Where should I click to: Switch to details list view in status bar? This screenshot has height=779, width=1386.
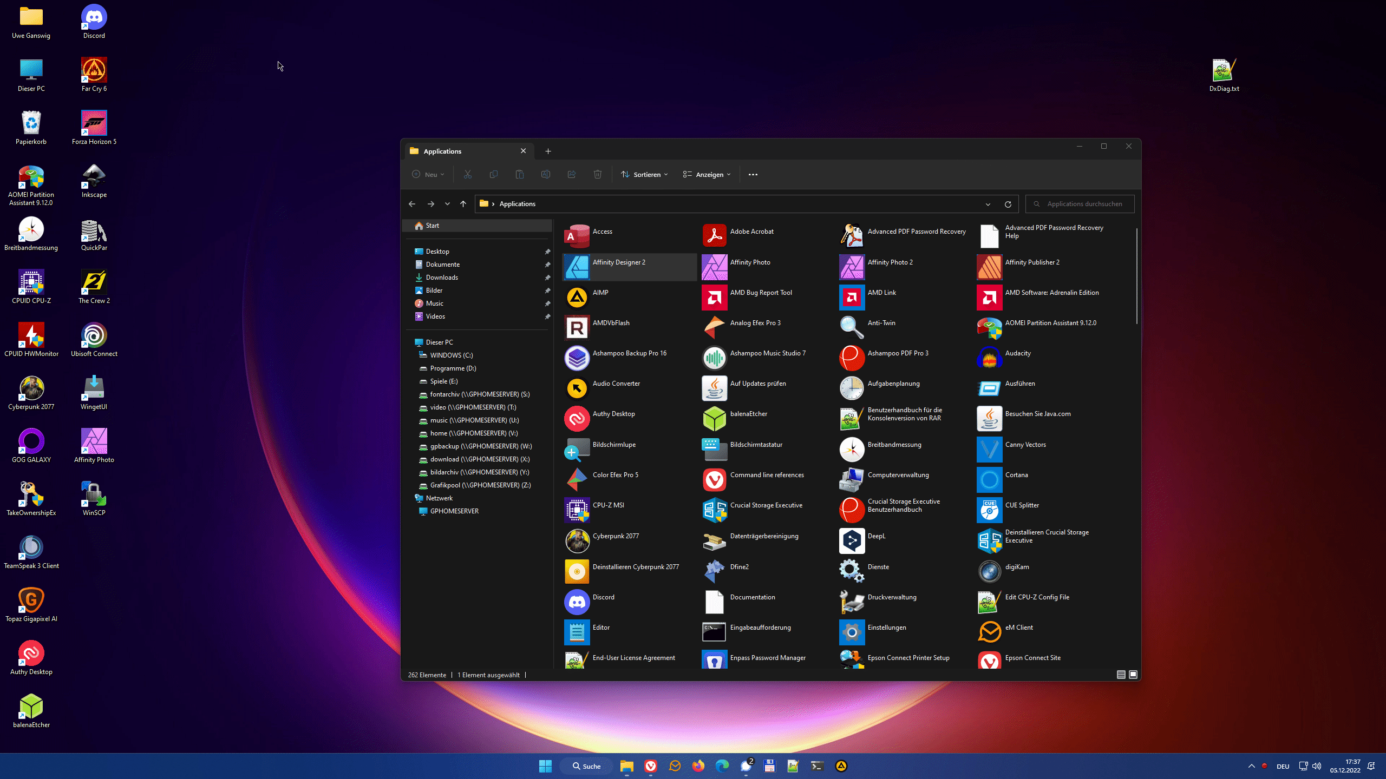(1121, 675)
